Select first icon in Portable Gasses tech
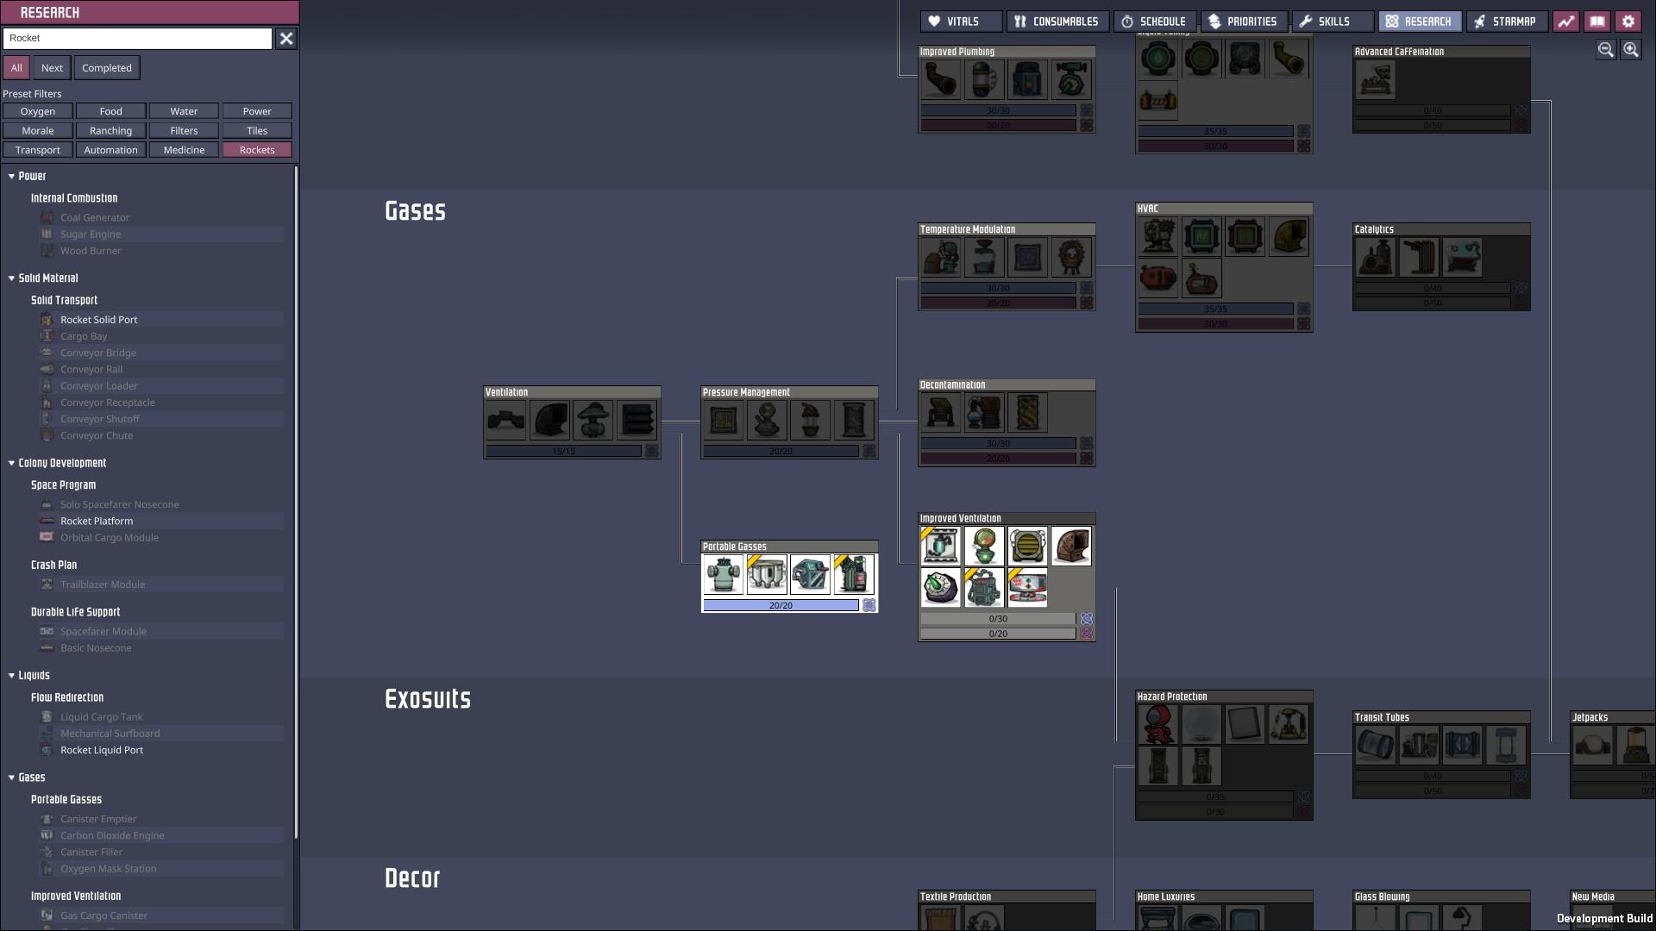Viewport: 1656px width, 931px height. [x=723, y=575]
